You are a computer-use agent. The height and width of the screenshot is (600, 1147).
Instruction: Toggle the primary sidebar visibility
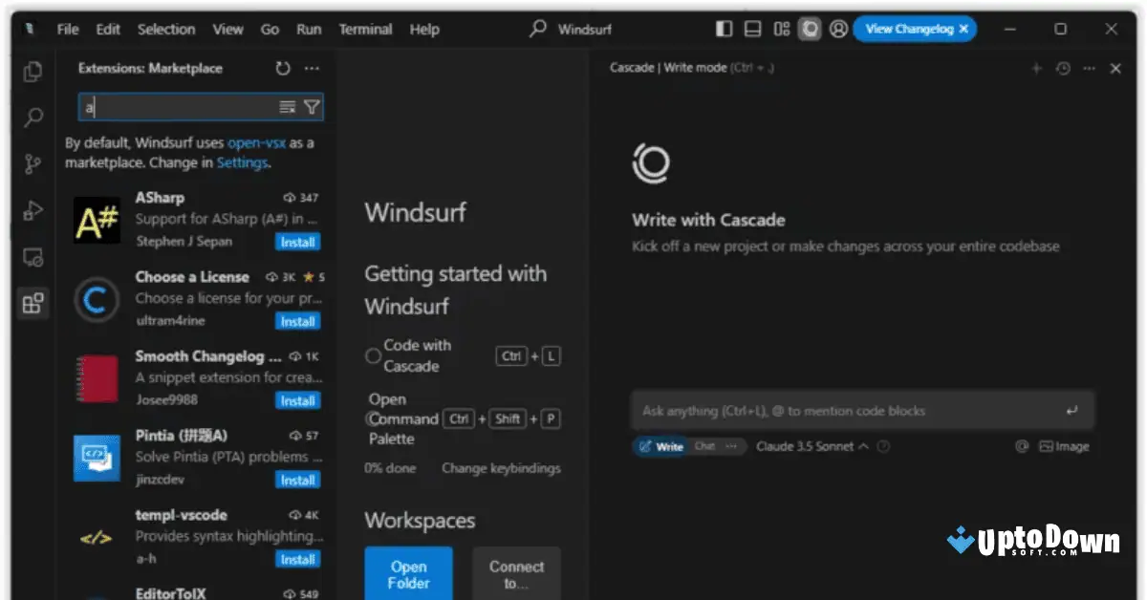[x=724, y=29]
